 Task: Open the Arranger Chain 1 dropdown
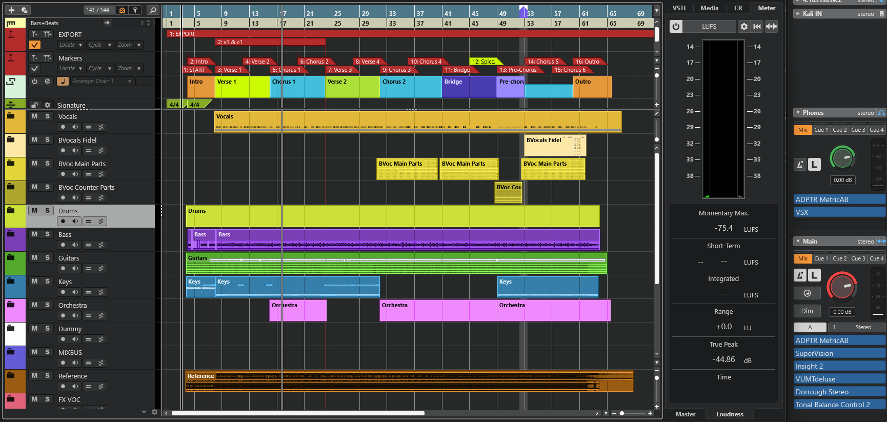[102, 81]
